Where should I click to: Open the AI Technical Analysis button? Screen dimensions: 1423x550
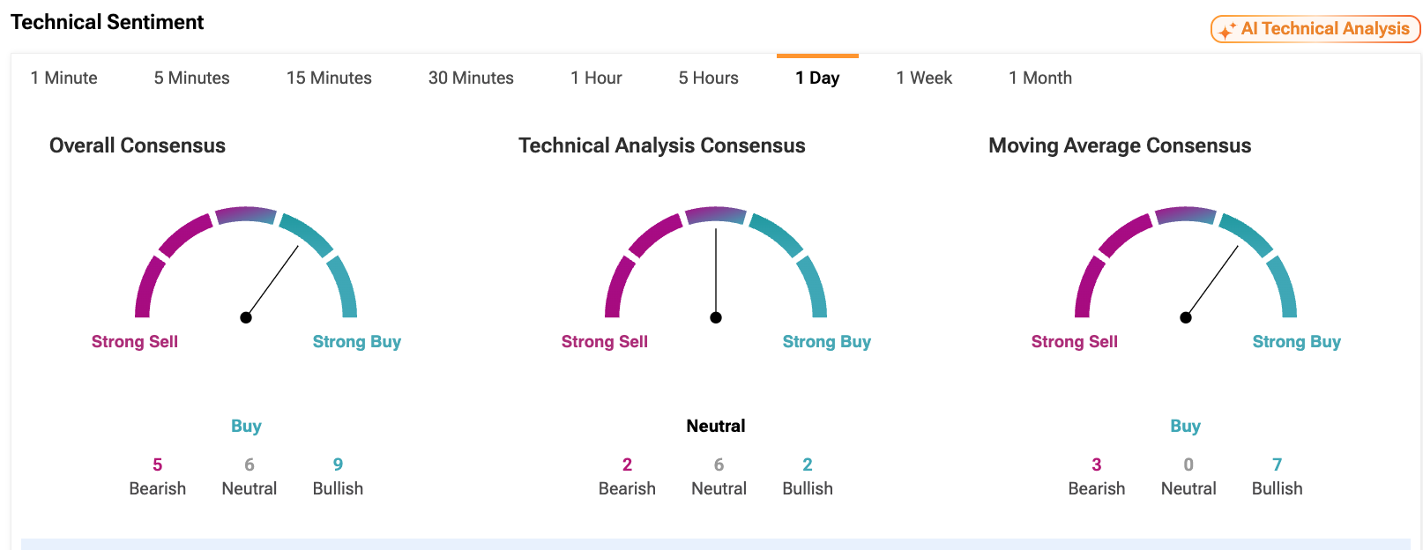(1315, 29)
